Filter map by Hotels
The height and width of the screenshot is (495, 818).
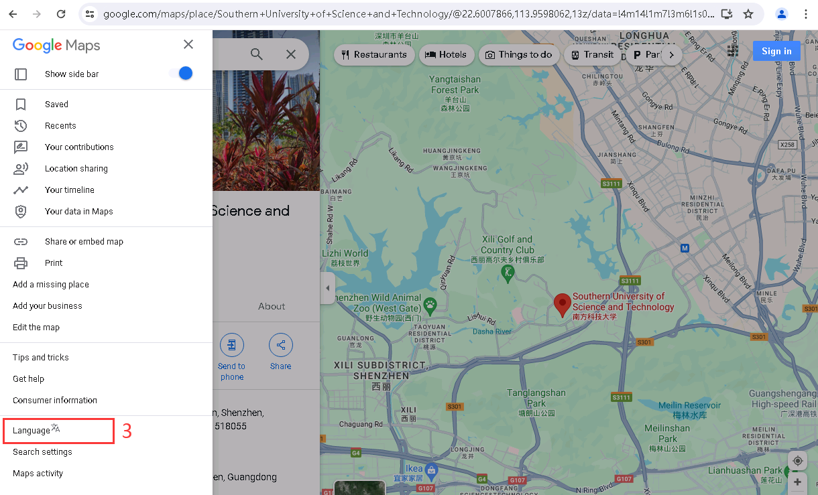point(447,55)
